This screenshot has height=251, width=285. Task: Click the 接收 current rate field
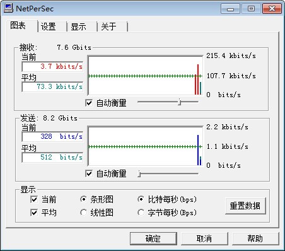(52, 67)
